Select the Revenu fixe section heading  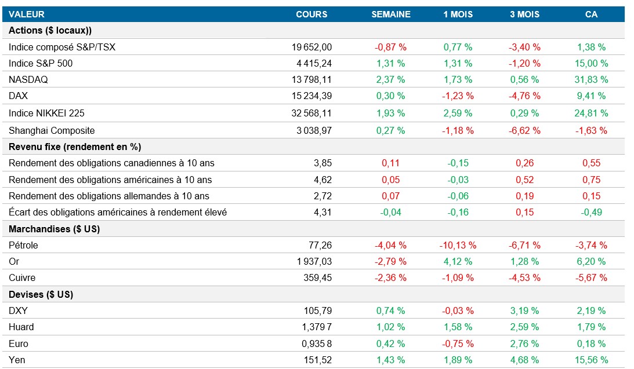click(x=75, y=147)
